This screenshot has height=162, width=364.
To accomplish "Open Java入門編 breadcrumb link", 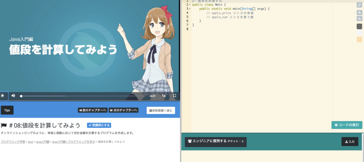I will click(43, 142).
